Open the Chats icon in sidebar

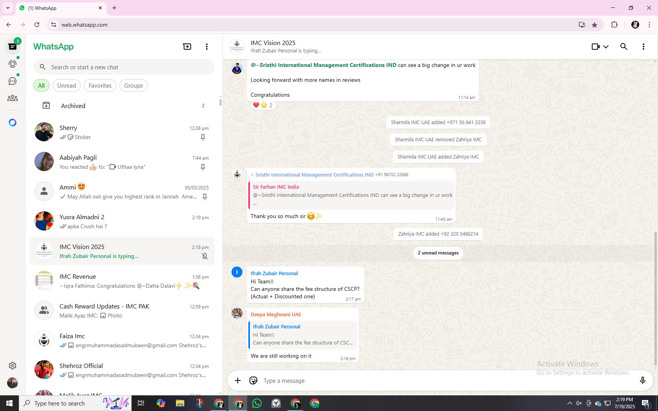[13, 47]
